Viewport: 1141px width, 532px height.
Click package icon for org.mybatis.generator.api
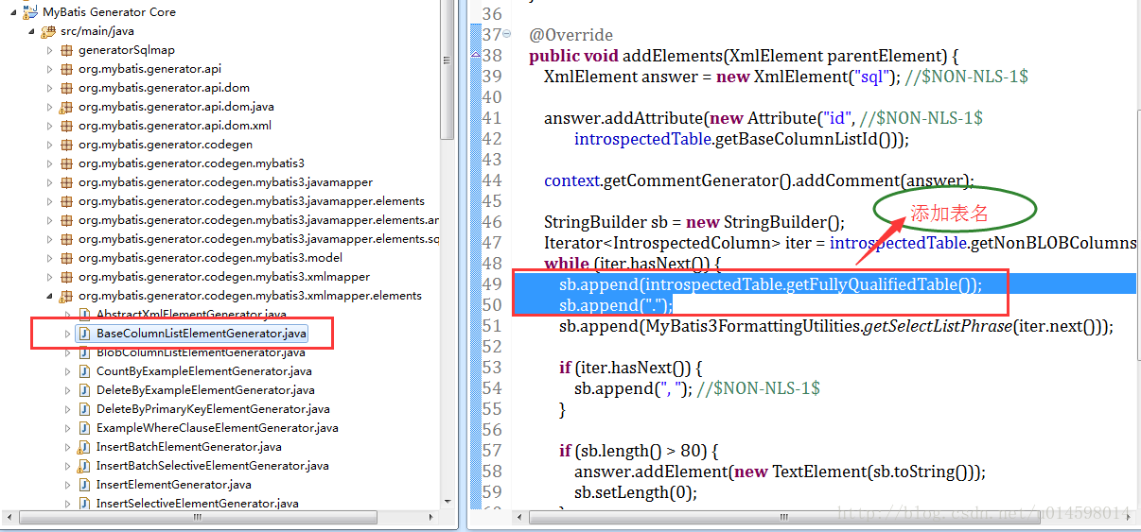coord(66,69)
